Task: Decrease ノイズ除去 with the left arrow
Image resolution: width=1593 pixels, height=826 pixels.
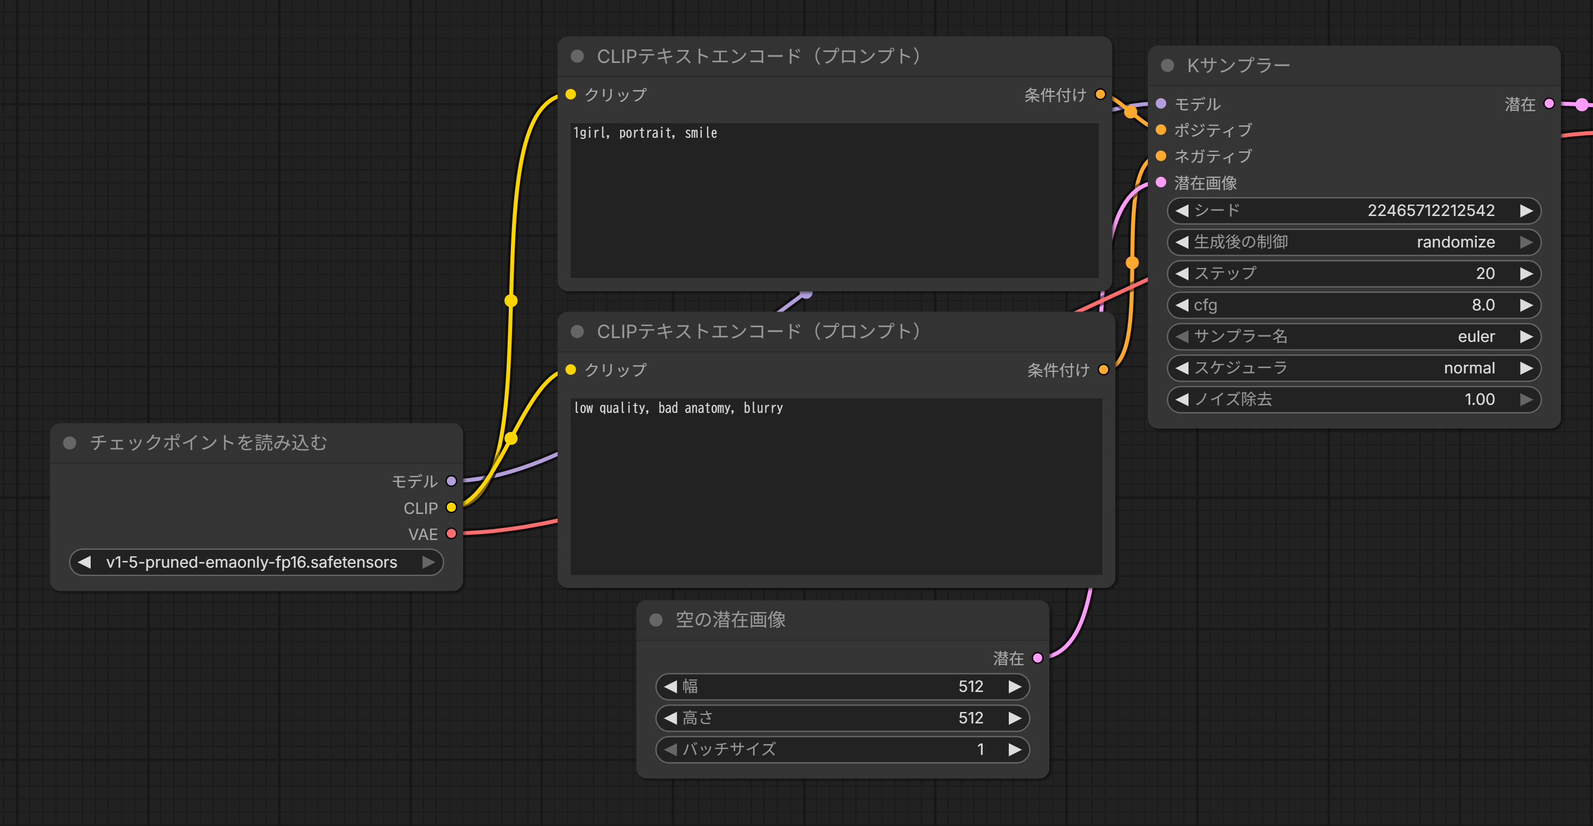Action: tap(1182, 399)
